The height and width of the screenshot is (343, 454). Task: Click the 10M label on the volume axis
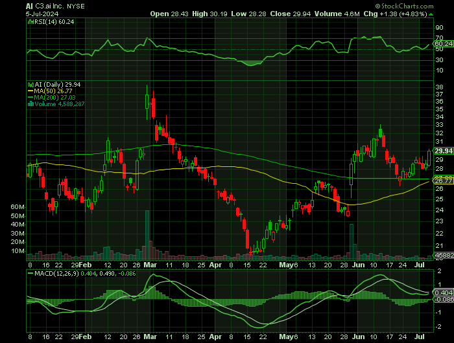[x=18, y=251]
